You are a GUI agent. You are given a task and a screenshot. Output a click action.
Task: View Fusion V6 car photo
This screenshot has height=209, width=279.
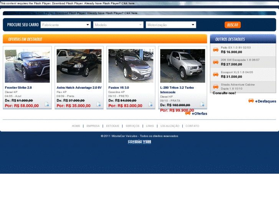(131, 66)
